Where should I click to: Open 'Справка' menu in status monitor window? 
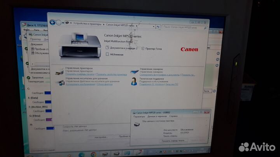[x=173, y=116]
